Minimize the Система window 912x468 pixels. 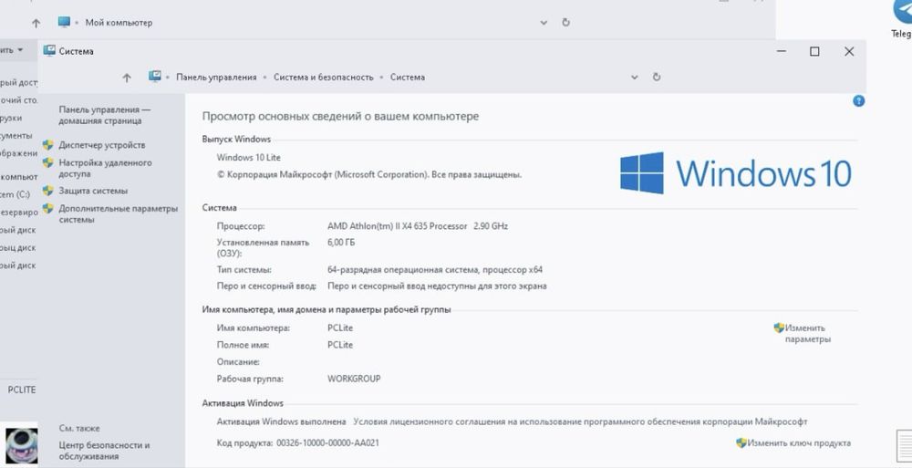[x=782, y=51]
